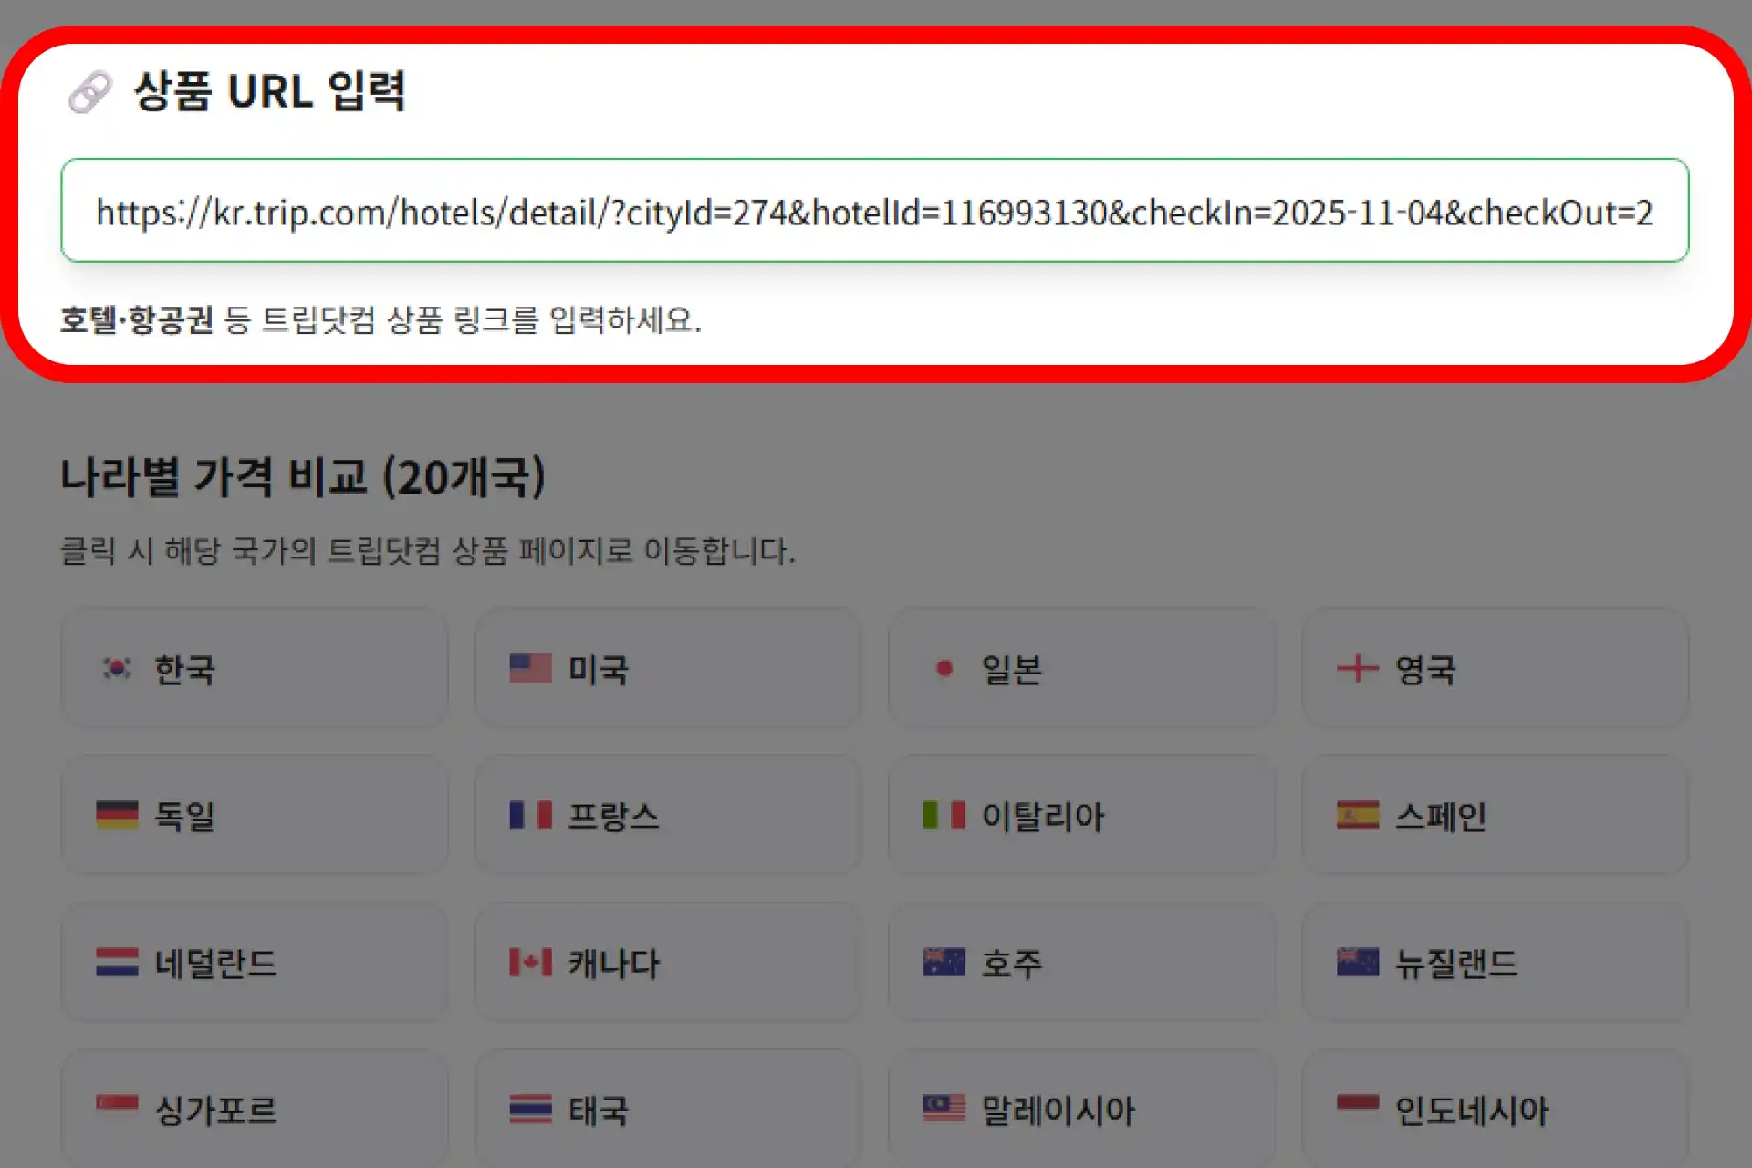Open the 네덜란드 country price page
The image size is (1752, 1168).
253,962
